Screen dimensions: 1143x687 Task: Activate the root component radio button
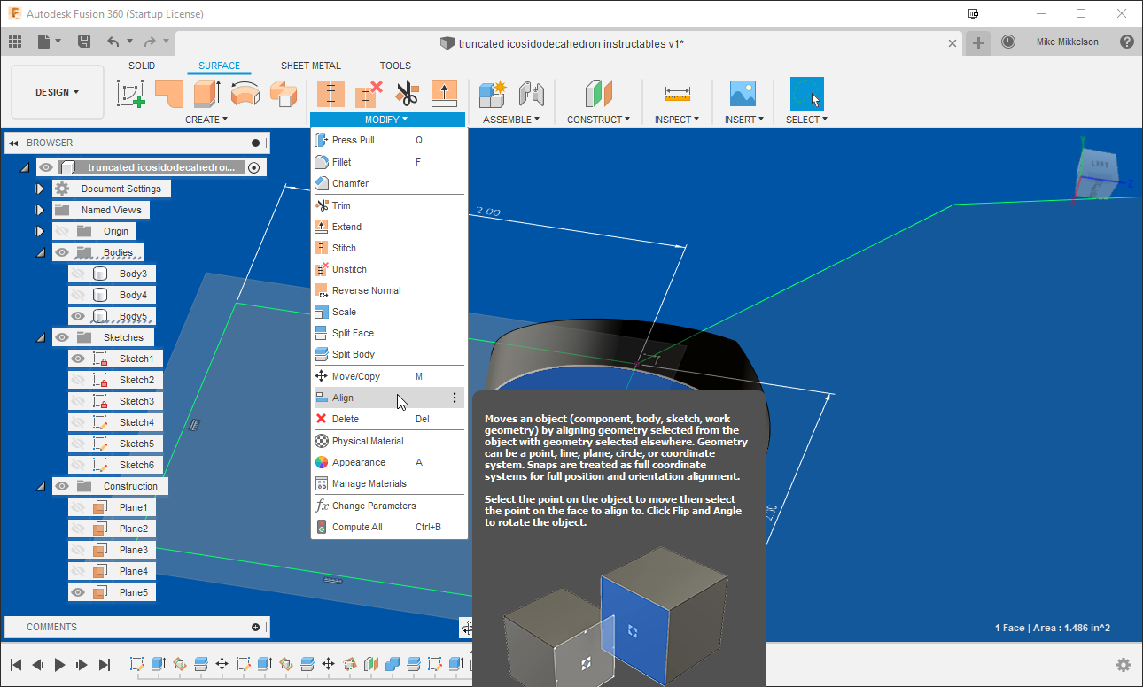(x=254, y=167)
